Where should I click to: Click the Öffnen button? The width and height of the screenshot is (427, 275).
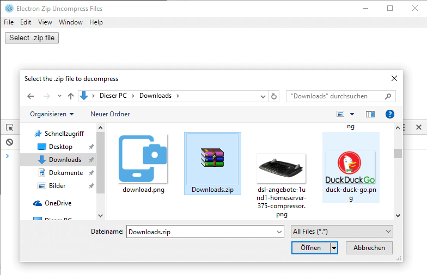(x=310, y=248)
